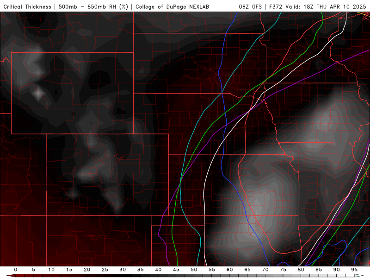This screenshot has width=370, height=278.
Task: Select the colorbar label '60'
Action: click(x=229, y=270)
